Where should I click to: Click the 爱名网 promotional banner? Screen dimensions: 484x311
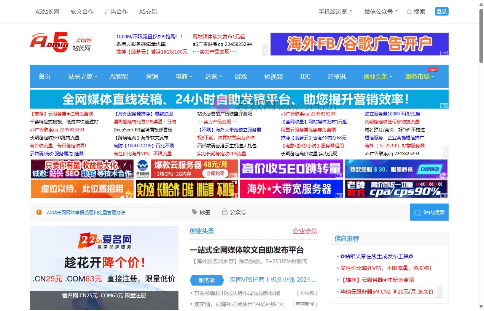104,266
